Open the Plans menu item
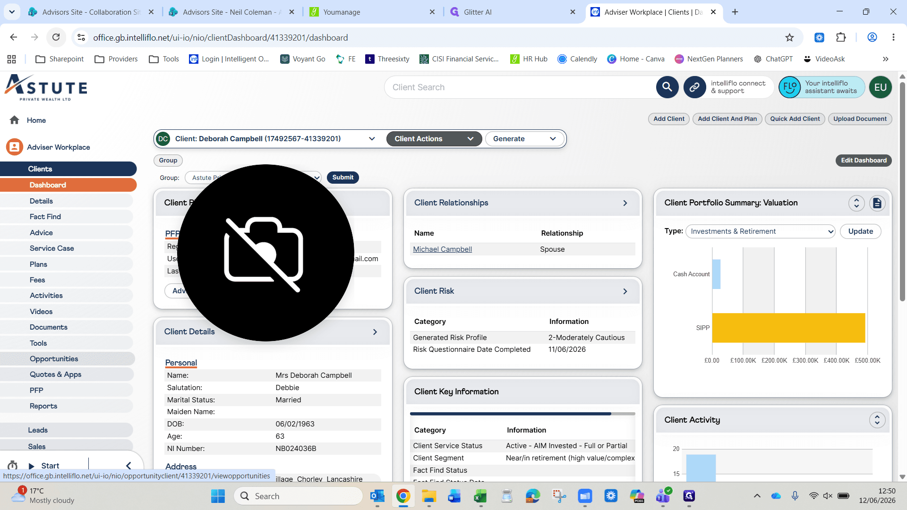This screenshot has width=907, height=510. (38, 264)
